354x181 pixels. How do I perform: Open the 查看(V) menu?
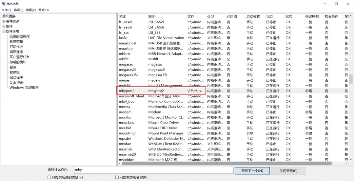31,10
